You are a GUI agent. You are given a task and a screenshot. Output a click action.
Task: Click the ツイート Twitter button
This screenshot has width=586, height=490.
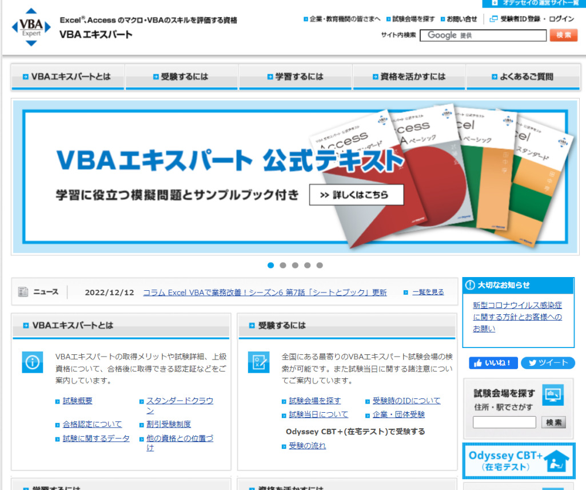pos(548,363)
